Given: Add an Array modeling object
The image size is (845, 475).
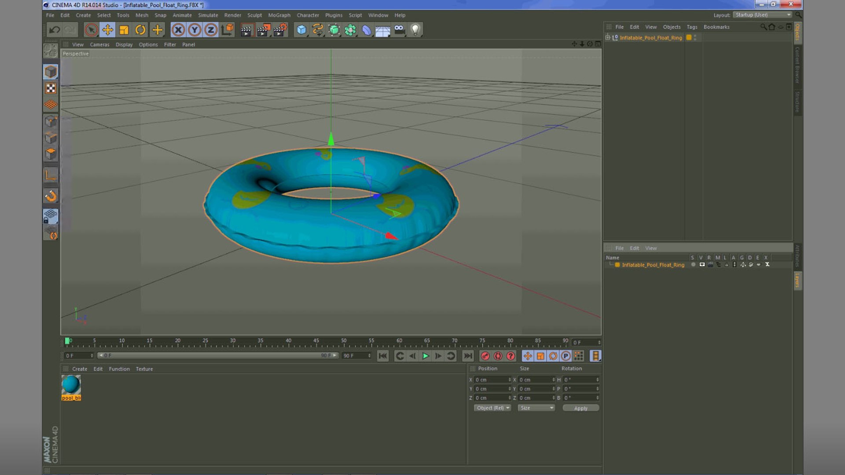Looking at the screenshot, I should click(x=351, y=30).
